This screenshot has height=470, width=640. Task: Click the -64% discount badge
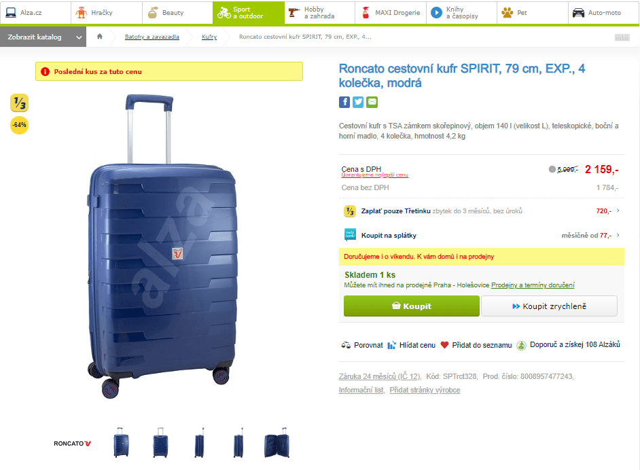click(x=19, y=125)
